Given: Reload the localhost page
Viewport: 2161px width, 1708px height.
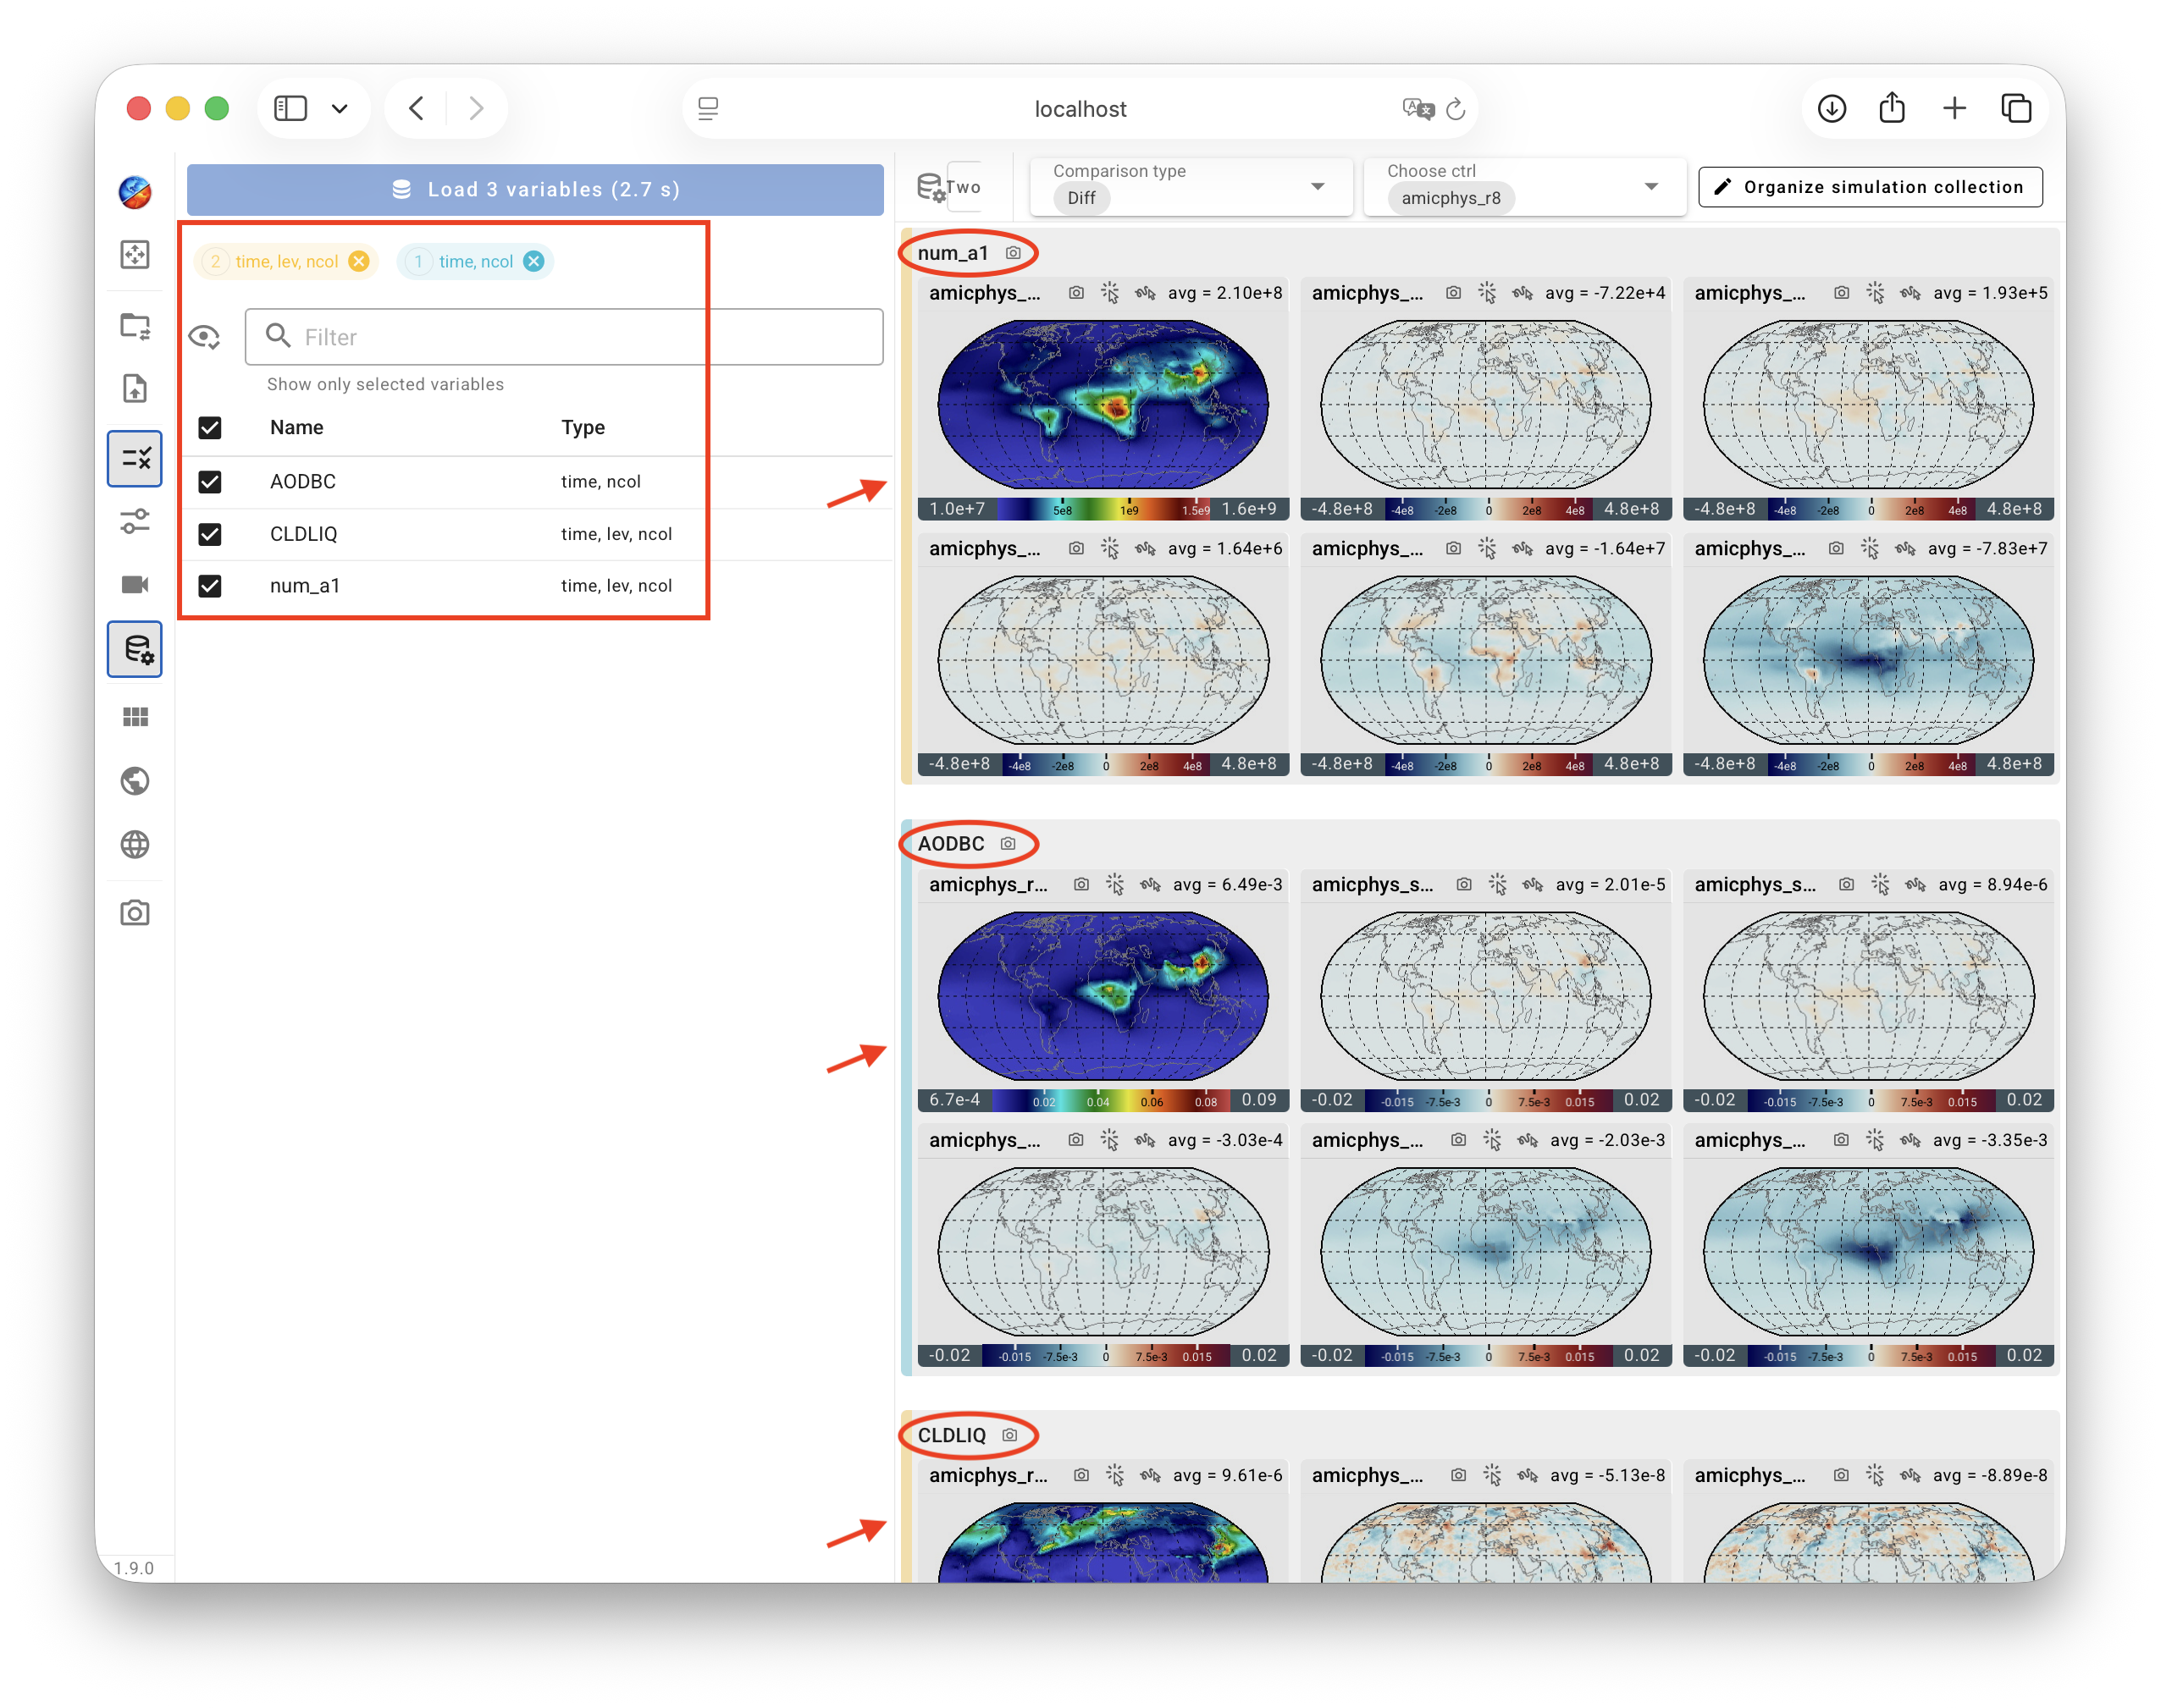Looking at the screenshot, I should click(1456, 109).
